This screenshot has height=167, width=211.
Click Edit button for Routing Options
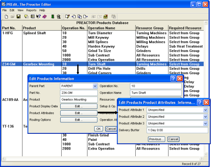(x=79, y=120)
